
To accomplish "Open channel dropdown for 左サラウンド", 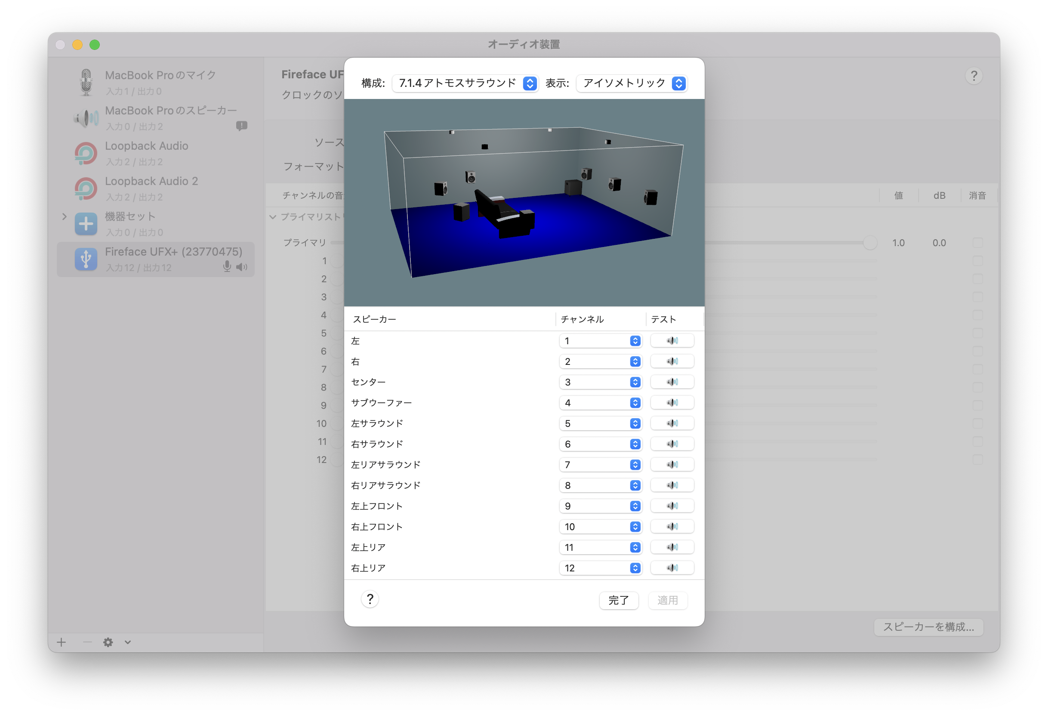I will tap(600, 423).
